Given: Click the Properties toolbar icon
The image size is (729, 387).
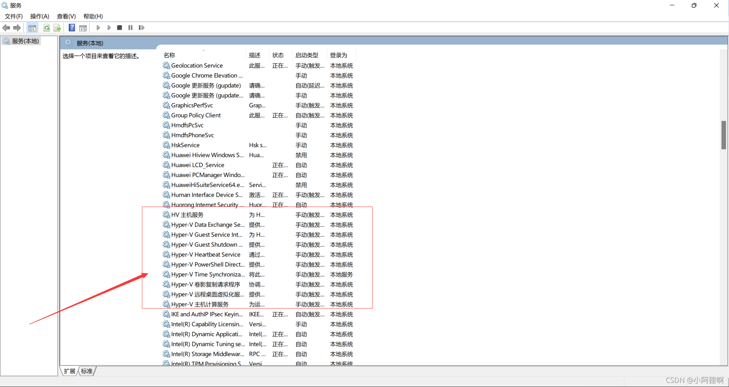Looking at the screenshot, I should coord(83,28).
